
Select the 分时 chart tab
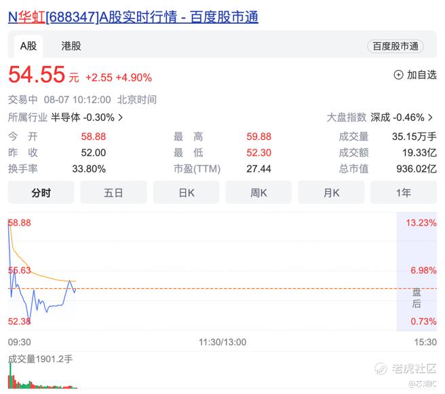(41, 193)
